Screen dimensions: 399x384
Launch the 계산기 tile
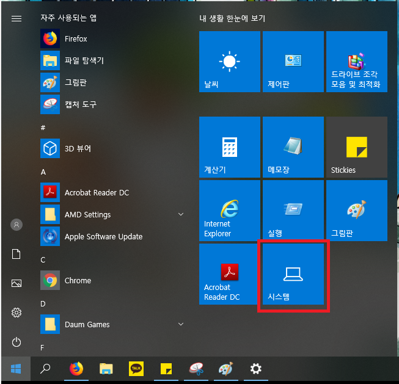coord(230,147)
